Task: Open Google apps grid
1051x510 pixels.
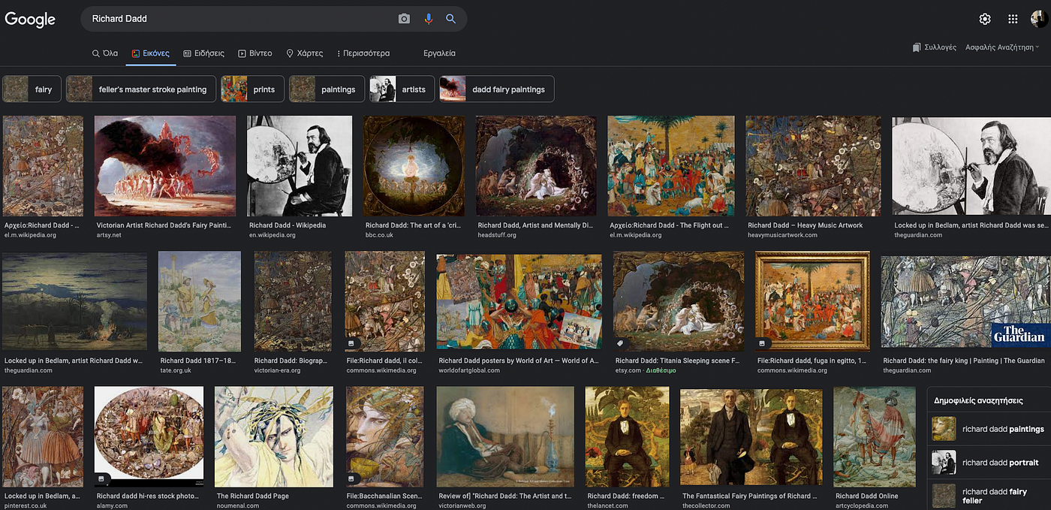Action: [x=1013, y=20]
